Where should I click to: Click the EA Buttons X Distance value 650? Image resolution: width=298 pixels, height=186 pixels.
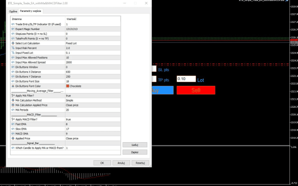[x=93, y=72]
